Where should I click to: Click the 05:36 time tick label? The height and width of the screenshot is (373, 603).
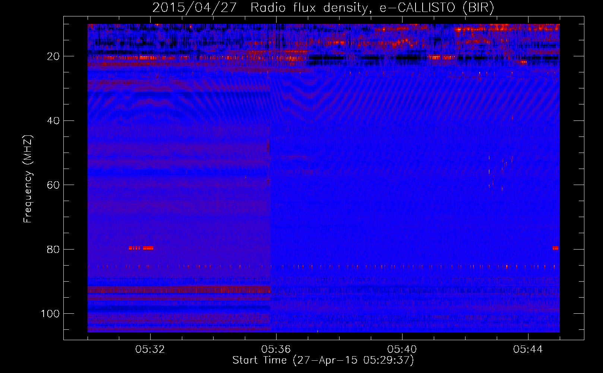(x=276, y=350)
